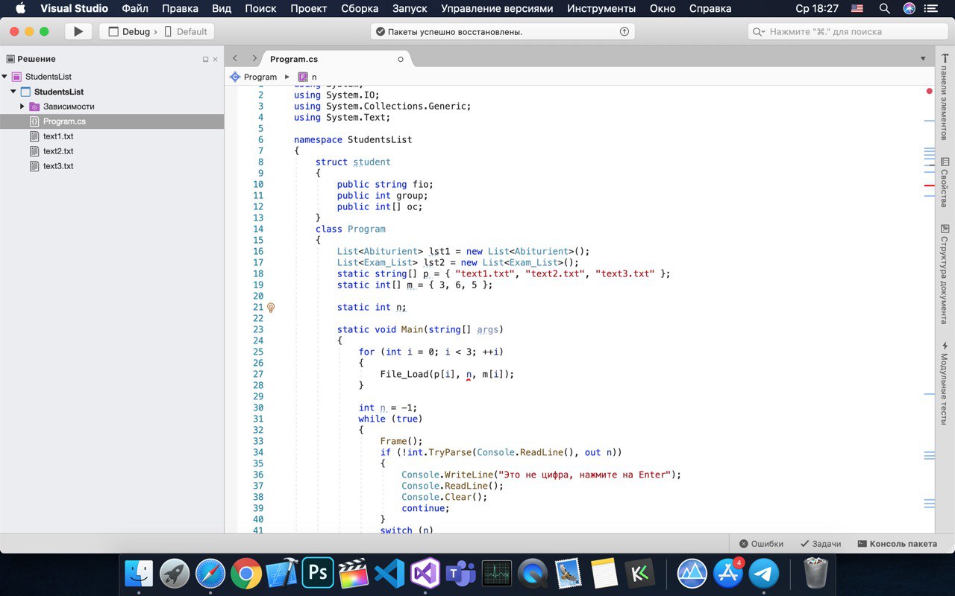This screenshot has height=596, width=955.
Task: Open the Консоль пакета panel
Action: click(898, 544)
